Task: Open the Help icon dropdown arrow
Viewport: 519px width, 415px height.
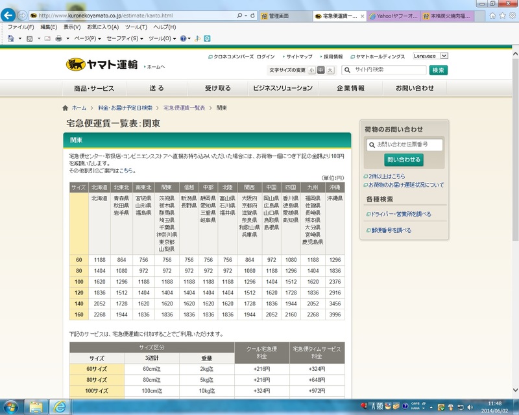Action: click(189, 39)
